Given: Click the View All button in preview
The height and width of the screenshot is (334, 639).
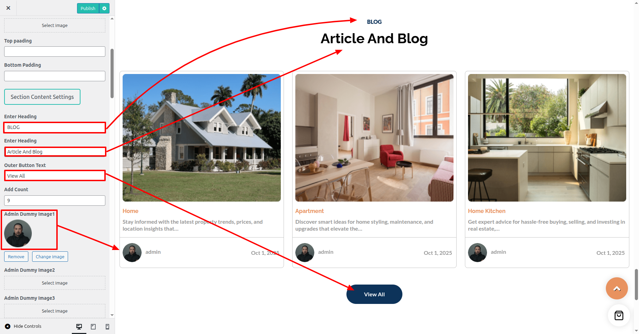Looking at the screenshot, I should point(374,294).
